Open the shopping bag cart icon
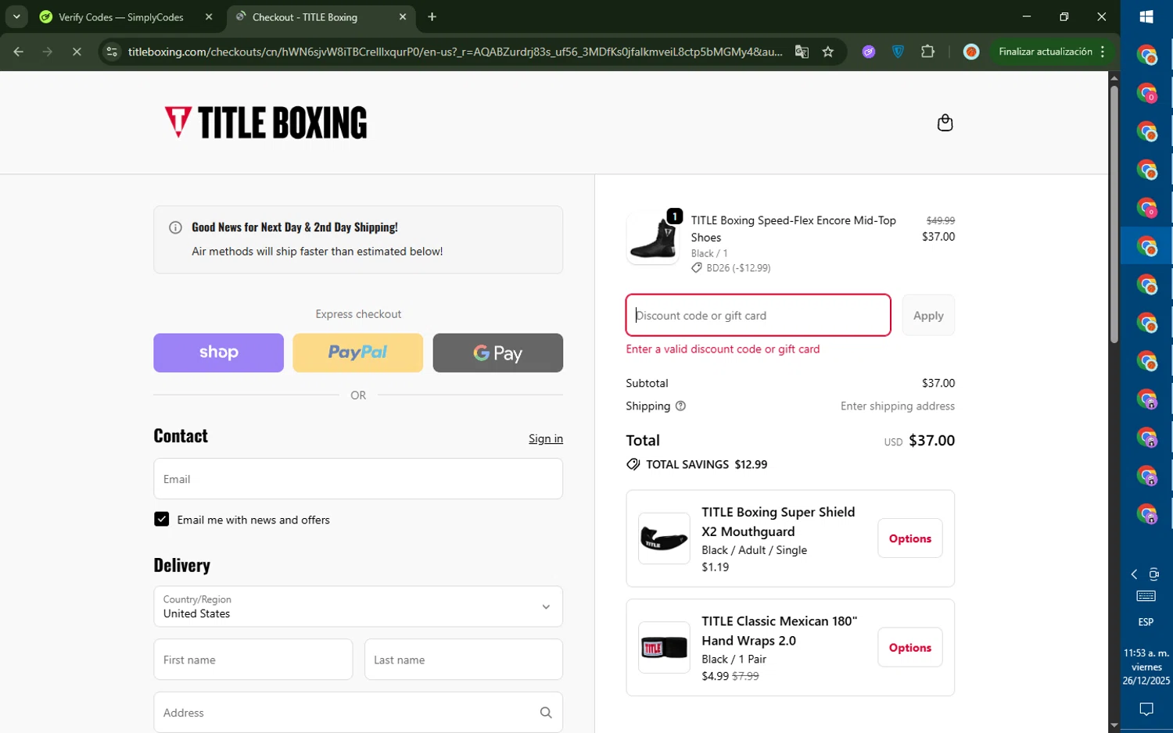 tap(945, 123)
